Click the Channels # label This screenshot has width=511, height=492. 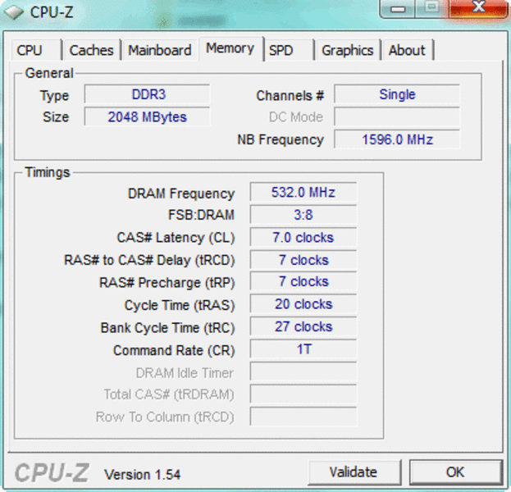[290, 96]
